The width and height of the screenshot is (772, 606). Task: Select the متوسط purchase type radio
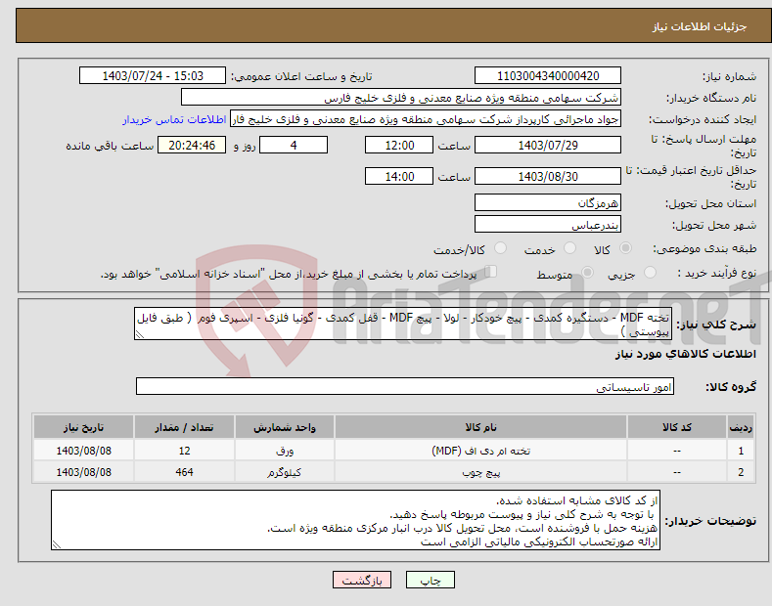coord(587,272)
